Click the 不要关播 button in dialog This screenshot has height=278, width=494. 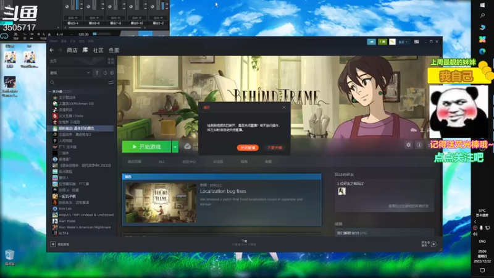pos(274,148)
